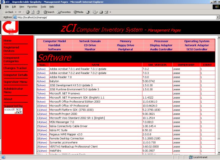Open the Favorites toolbar button
This screenshot has width=220, height=160.
tap(64, 12)
